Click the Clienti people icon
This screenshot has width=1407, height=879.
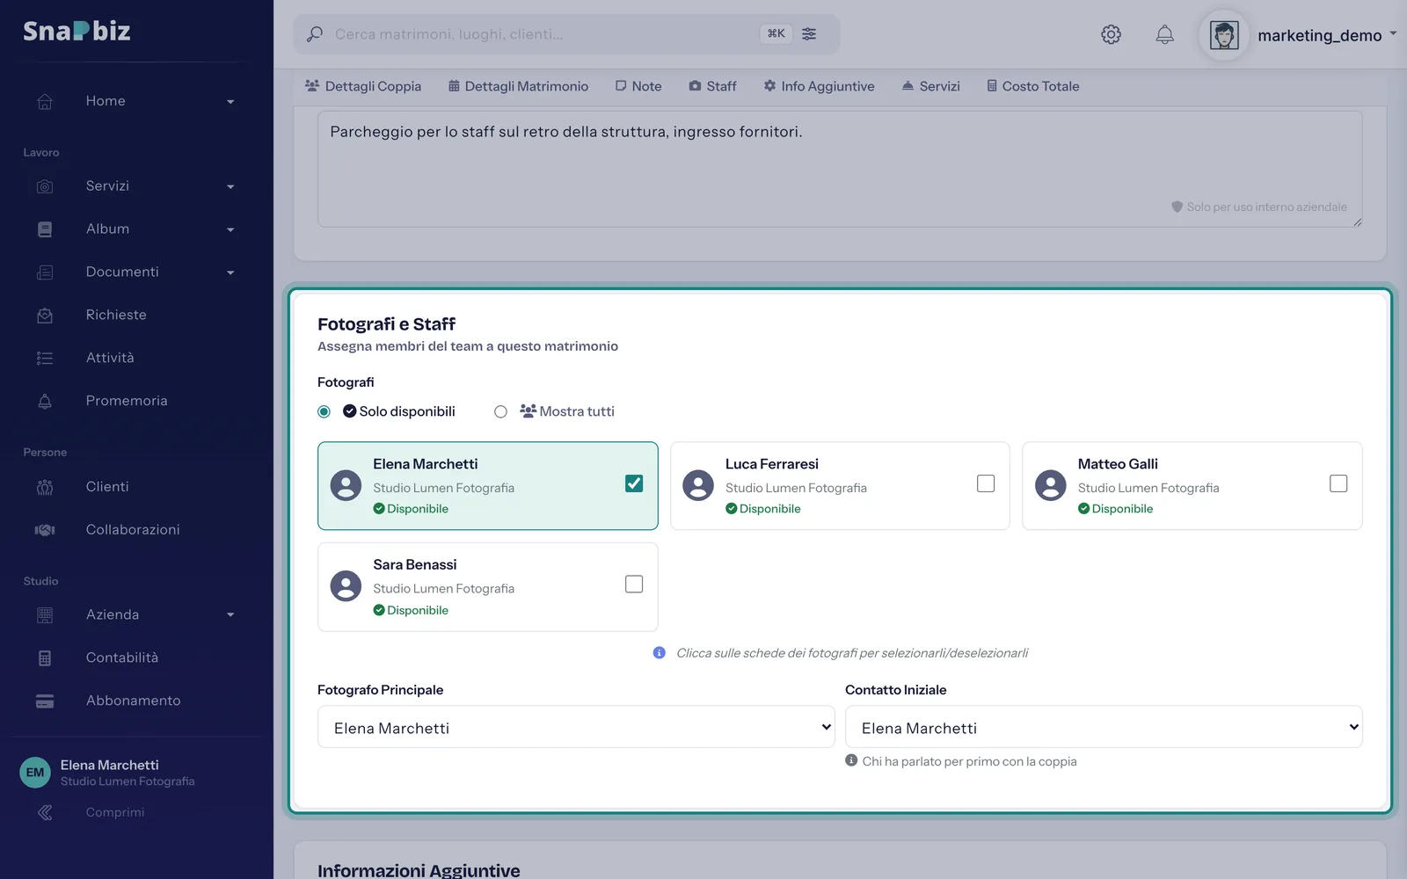45,487
